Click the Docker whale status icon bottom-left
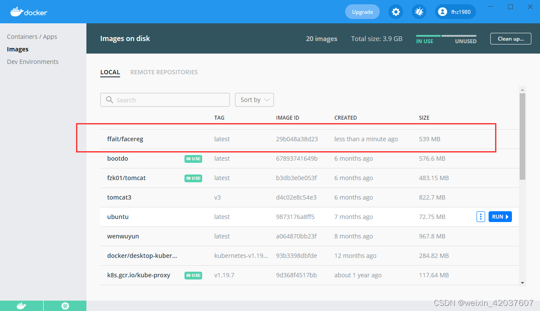 22,305
